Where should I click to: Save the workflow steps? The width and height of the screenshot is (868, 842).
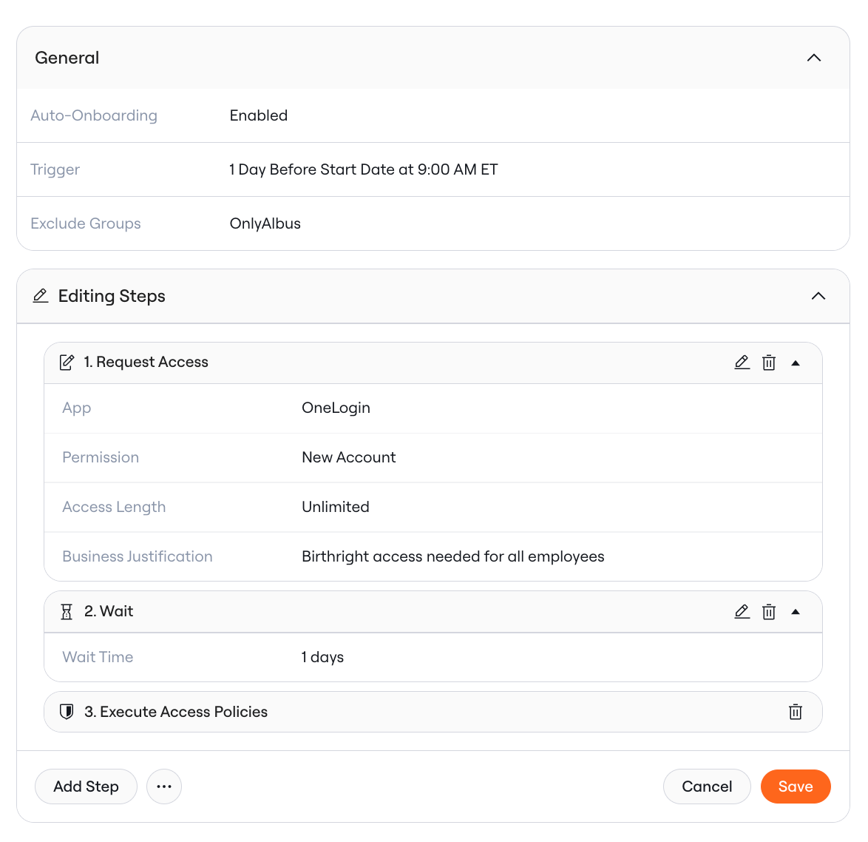coord(796,786)
